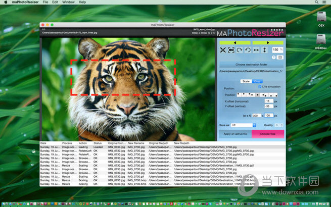Open the Window menu
Viewport: 331px width, 207px height.
pos(69,3)
